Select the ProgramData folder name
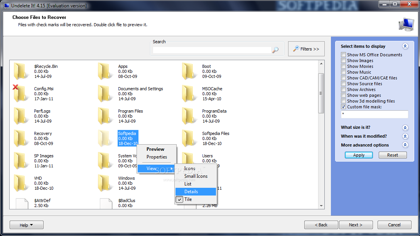The image size is (420, 236). pyautogui.click(x=214, y=111)
